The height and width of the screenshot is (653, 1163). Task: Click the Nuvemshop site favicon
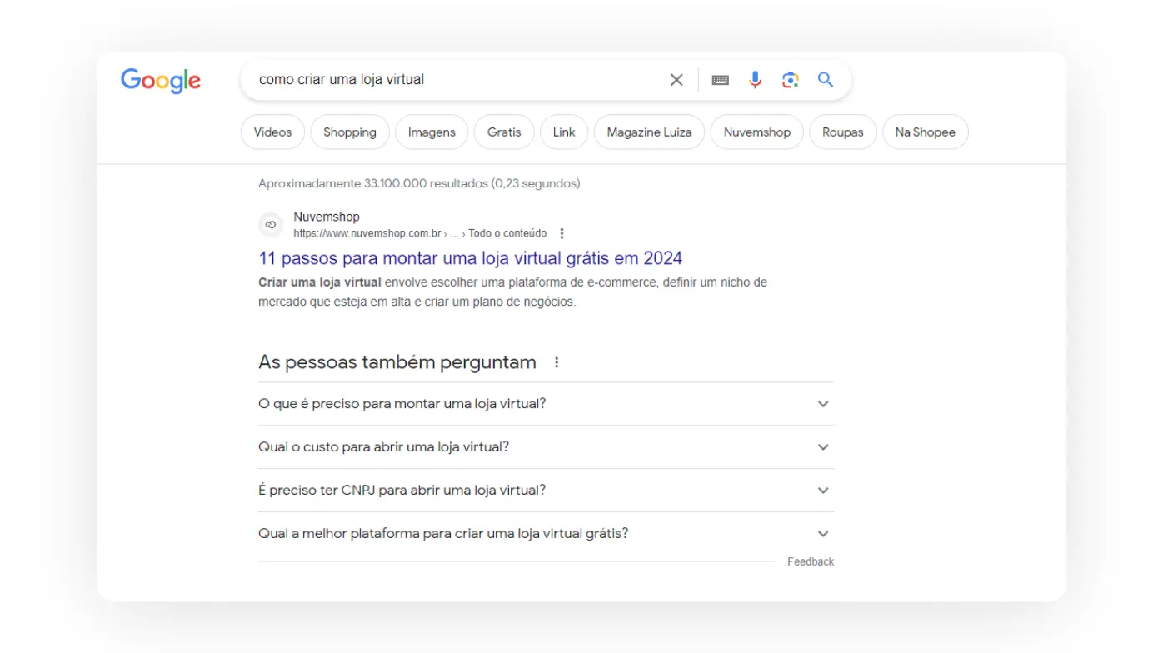point(270,224)
